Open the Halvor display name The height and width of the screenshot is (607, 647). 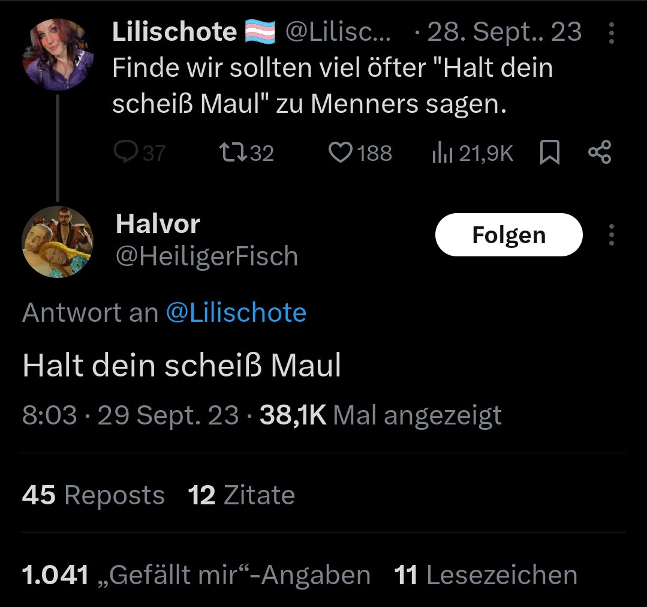(158, 224)
